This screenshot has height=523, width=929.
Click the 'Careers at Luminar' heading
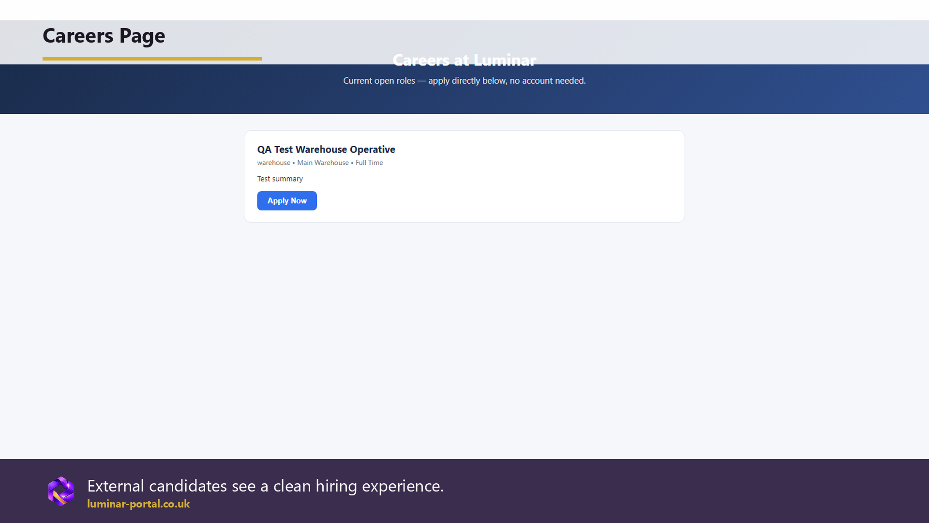tap(464, 60)
